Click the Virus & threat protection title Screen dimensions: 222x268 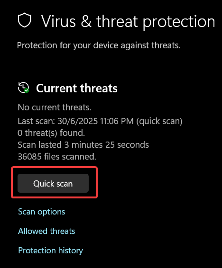(x=128, y=22)
